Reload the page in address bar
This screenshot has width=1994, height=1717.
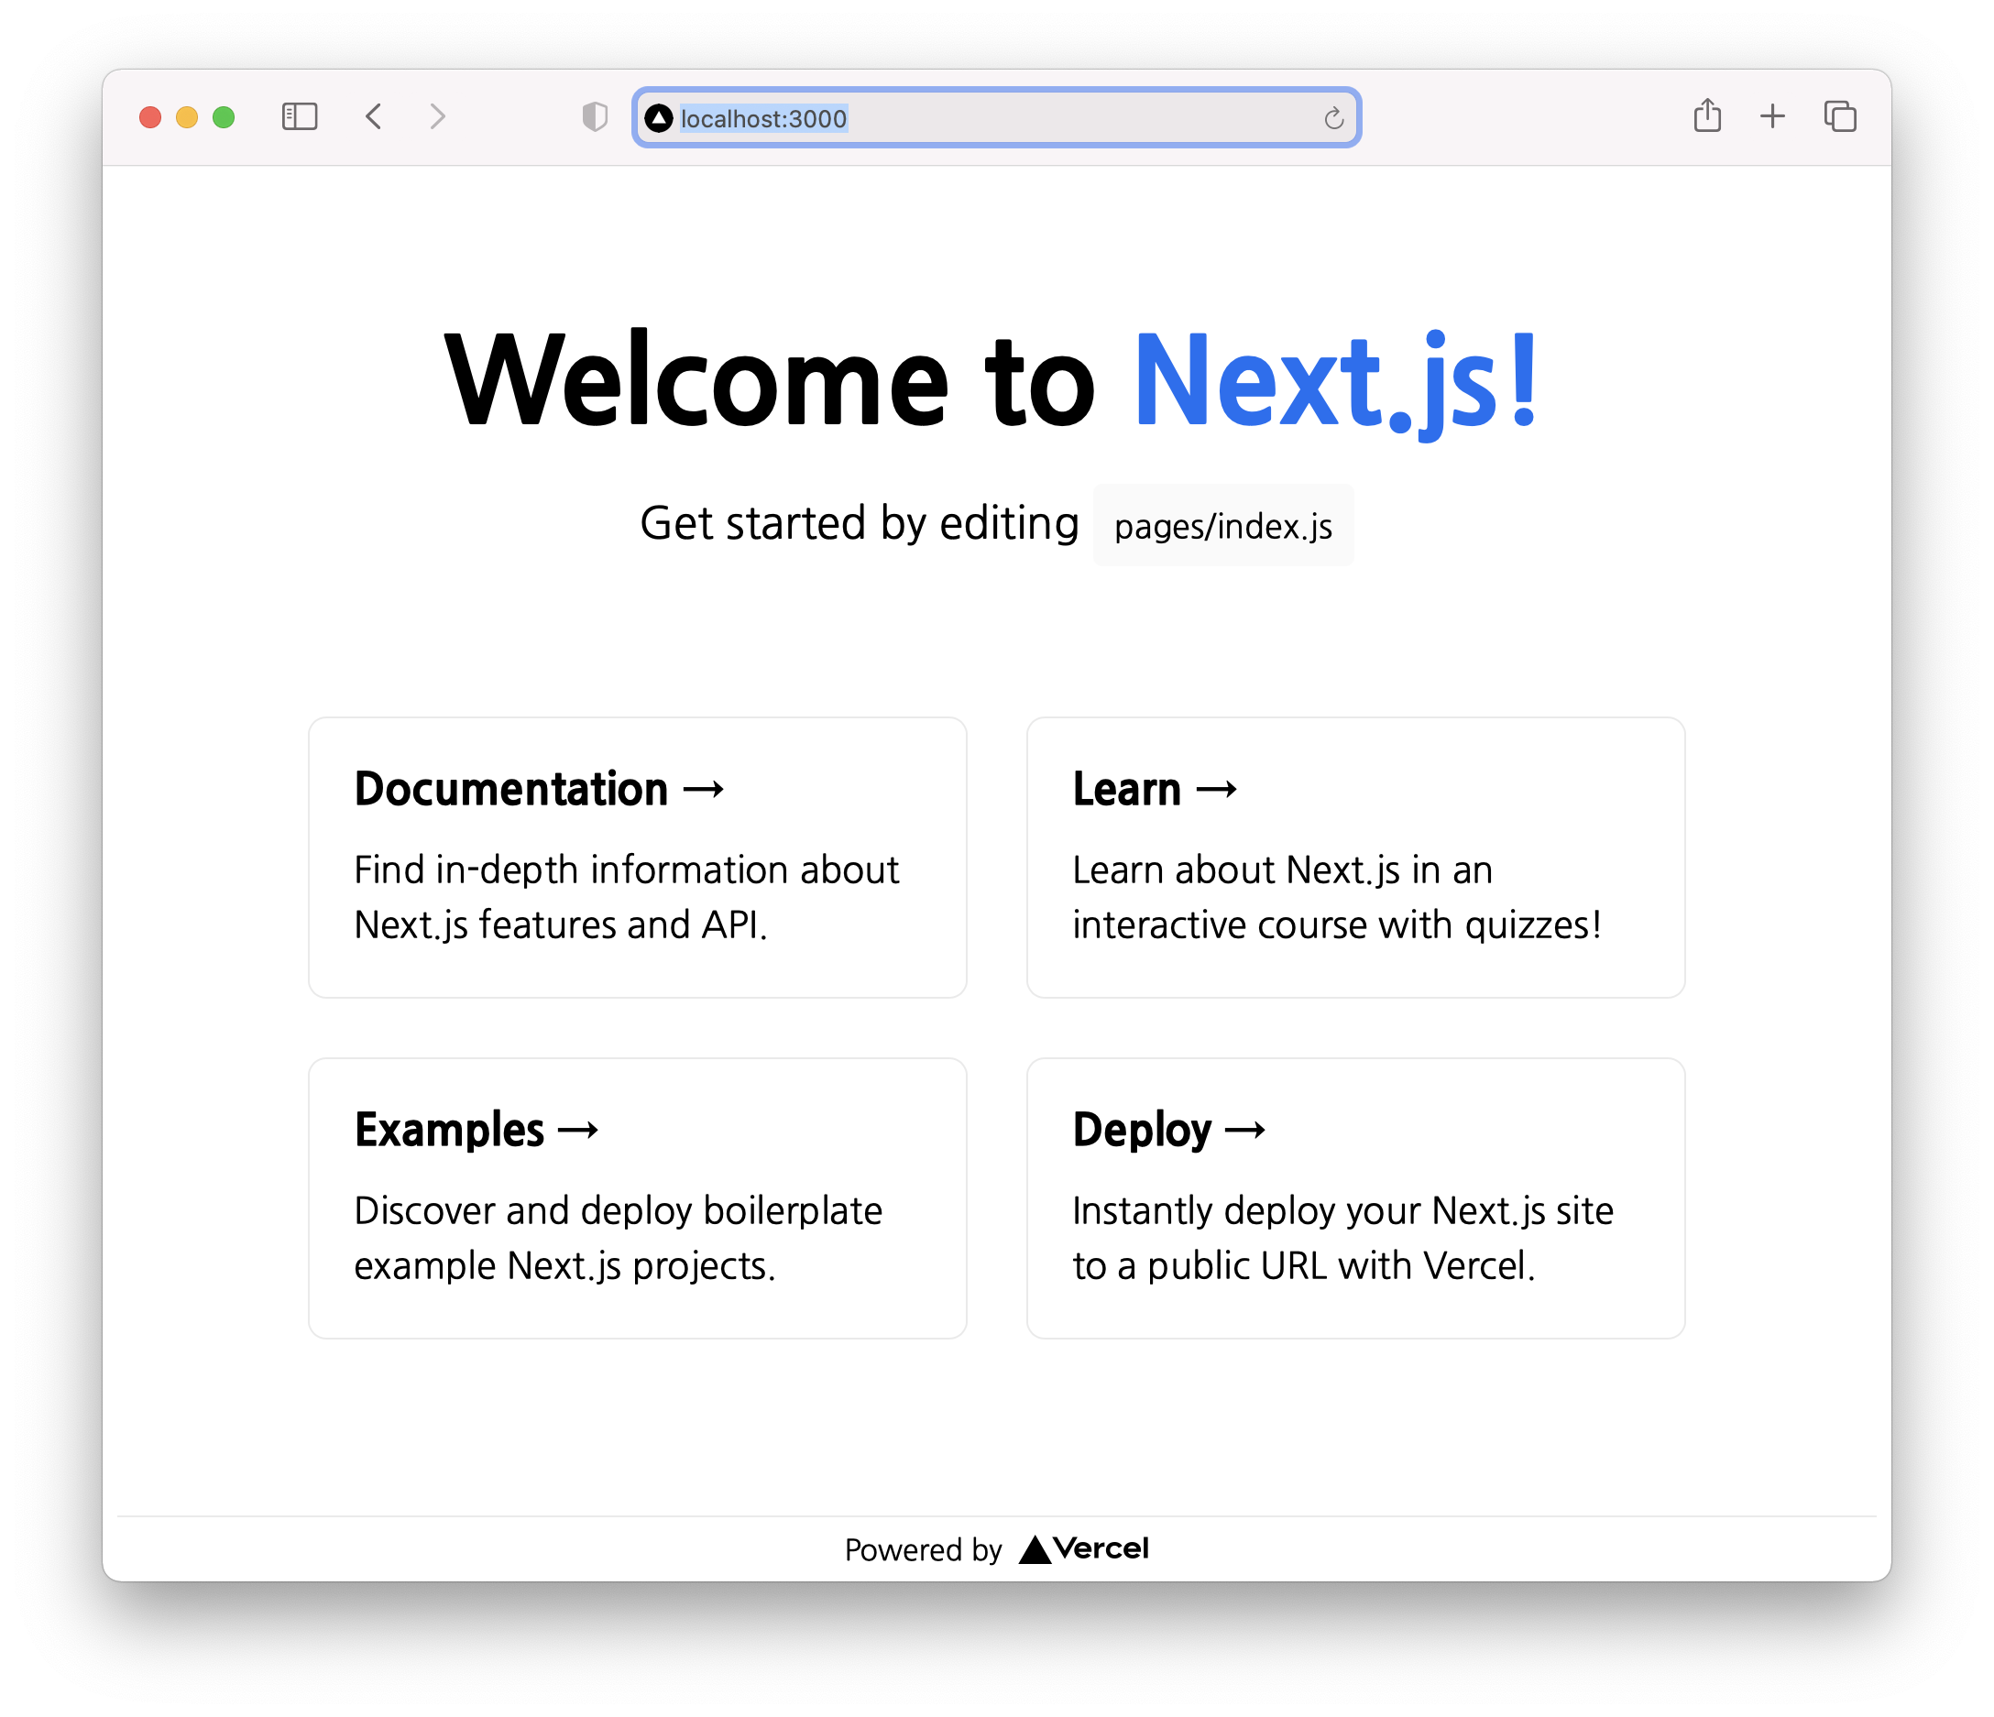pos(1333,118)
